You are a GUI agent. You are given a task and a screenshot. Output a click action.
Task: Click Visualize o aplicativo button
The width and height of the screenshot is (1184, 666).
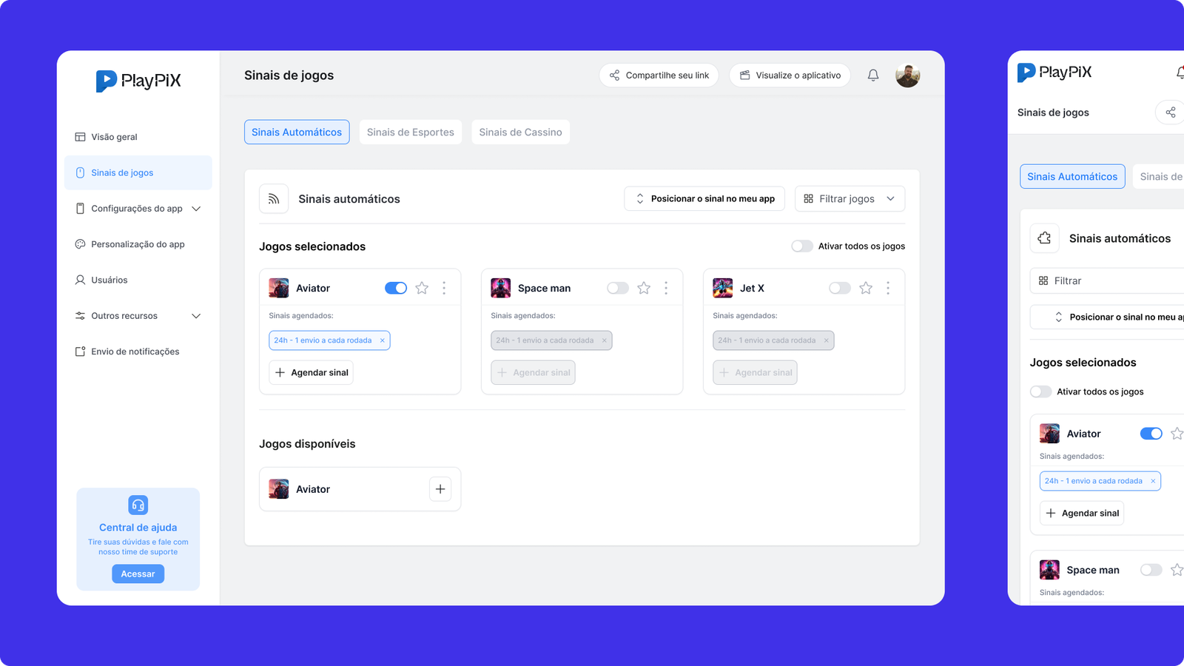[x=790, y=75]
